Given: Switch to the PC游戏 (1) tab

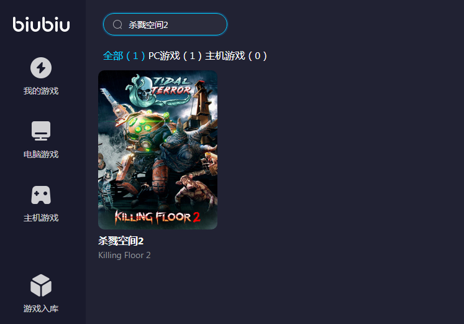Looking at the screenshot, I should (x=175, y=56).
